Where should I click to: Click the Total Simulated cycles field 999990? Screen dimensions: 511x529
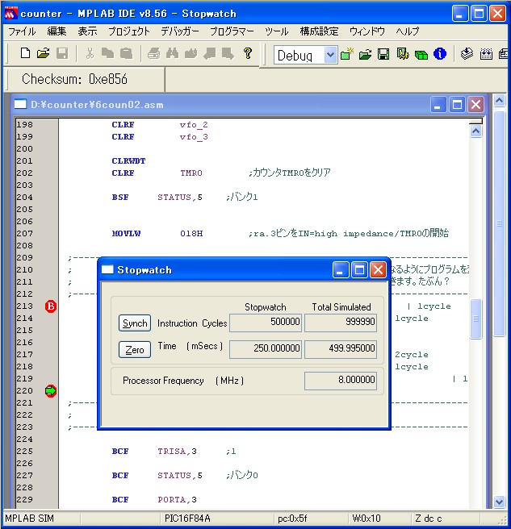[x=341, y=323]
